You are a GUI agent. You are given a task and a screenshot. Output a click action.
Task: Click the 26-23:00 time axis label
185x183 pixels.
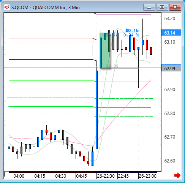click(x=148, y=176)
